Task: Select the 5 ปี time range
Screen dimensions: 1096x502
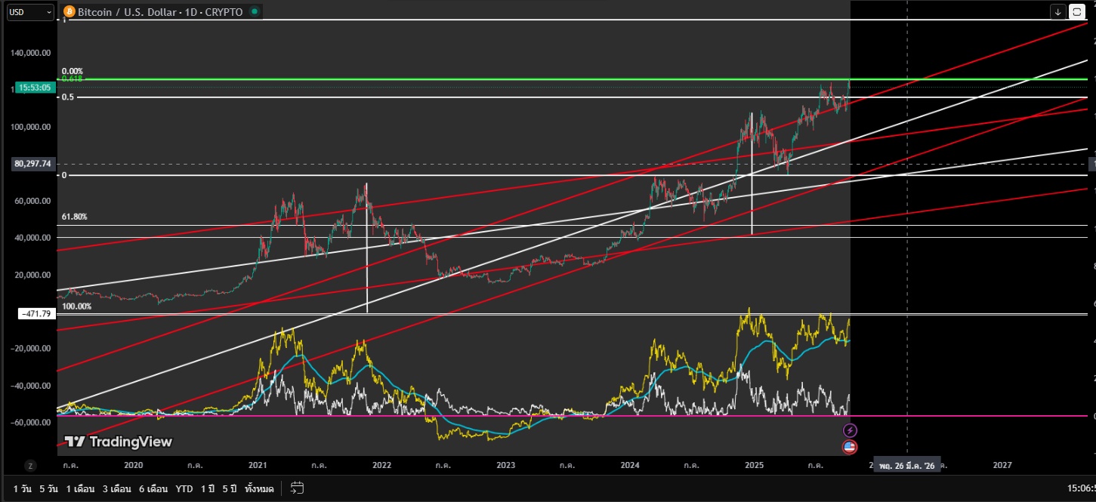Action: click(230, 489)
